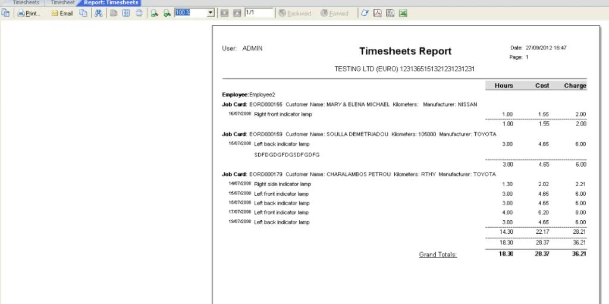
Task: Click the 17/07/2008 date entry
Action: (240, 212)
